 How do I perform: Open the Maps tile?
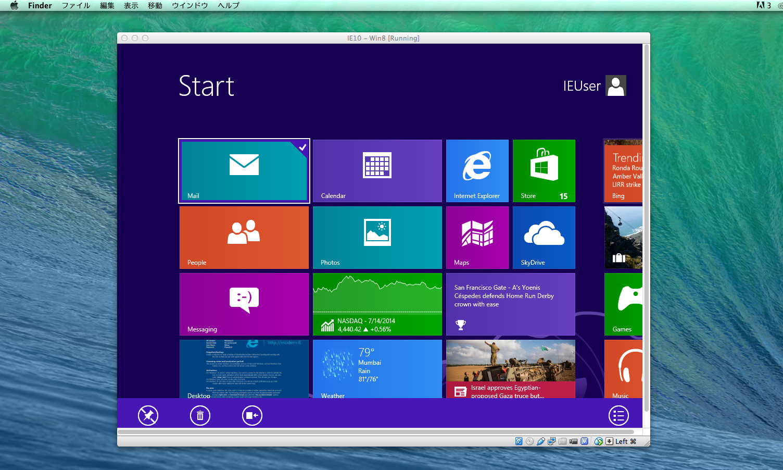[477, 238]
